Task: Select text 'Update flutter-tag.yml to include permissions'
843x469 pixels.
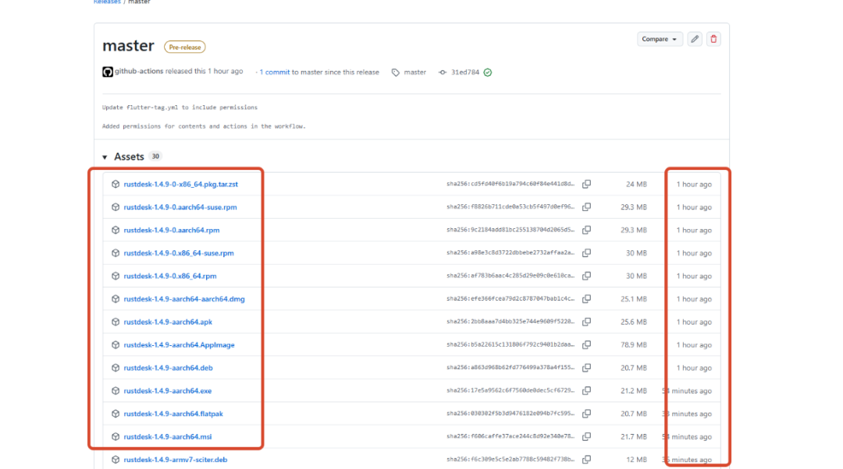Action: coord(180,108)
